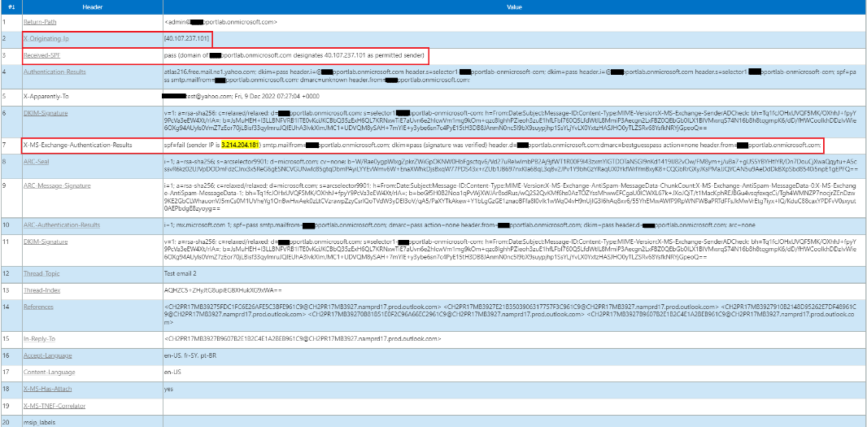
Task: Click the Thread-Topic header link
Action: [41, 273]
